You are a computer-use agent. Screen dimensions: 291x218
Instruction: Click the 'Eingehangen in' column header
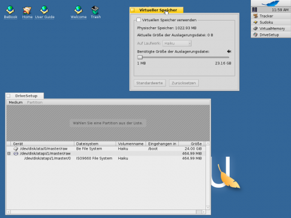pos(162,144)
